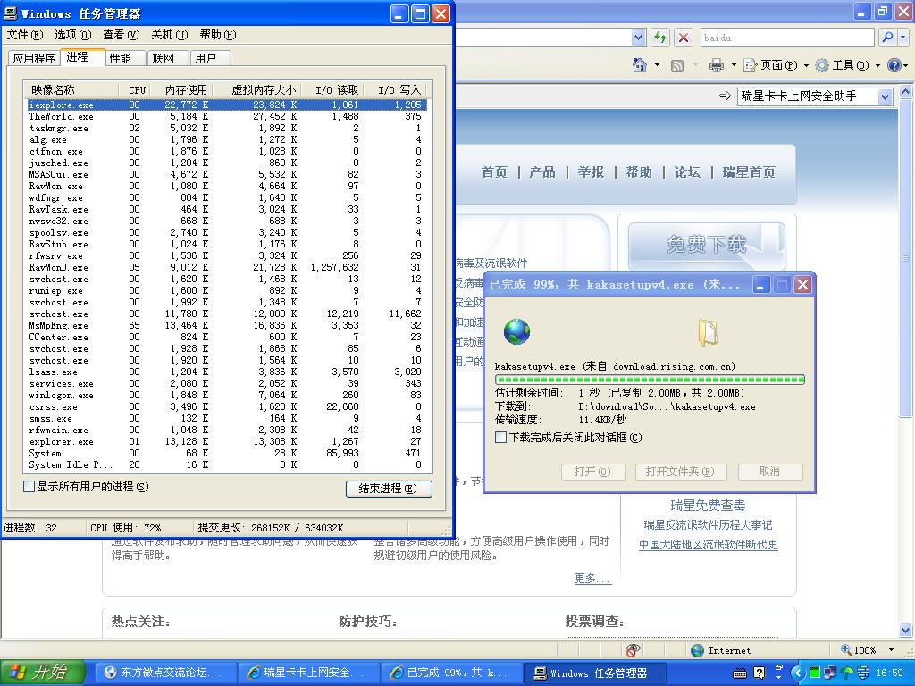The image size is (915, 686).
Task: Expand the 瑞星卡卡上网安全助手 combo box
Action: click(886, 96)
